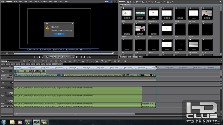The image size is (223, 125).
Task: Select the Color Matte clip thumbnail
Action: (193, 14)
